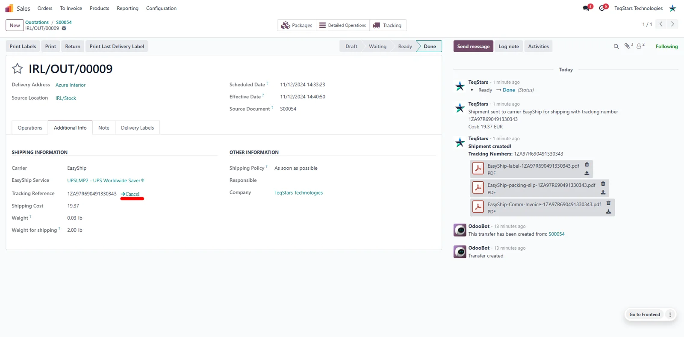Click the Return button
The width and height of the screenshot is (684, 337).
click(73, 46)
